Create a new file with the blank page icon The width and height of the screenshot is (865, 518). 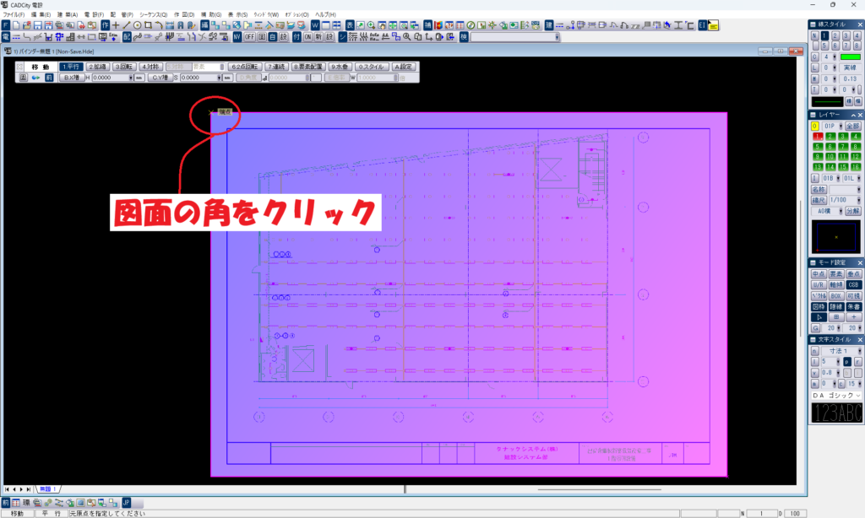pyautogui.click(x=16, y=25)
